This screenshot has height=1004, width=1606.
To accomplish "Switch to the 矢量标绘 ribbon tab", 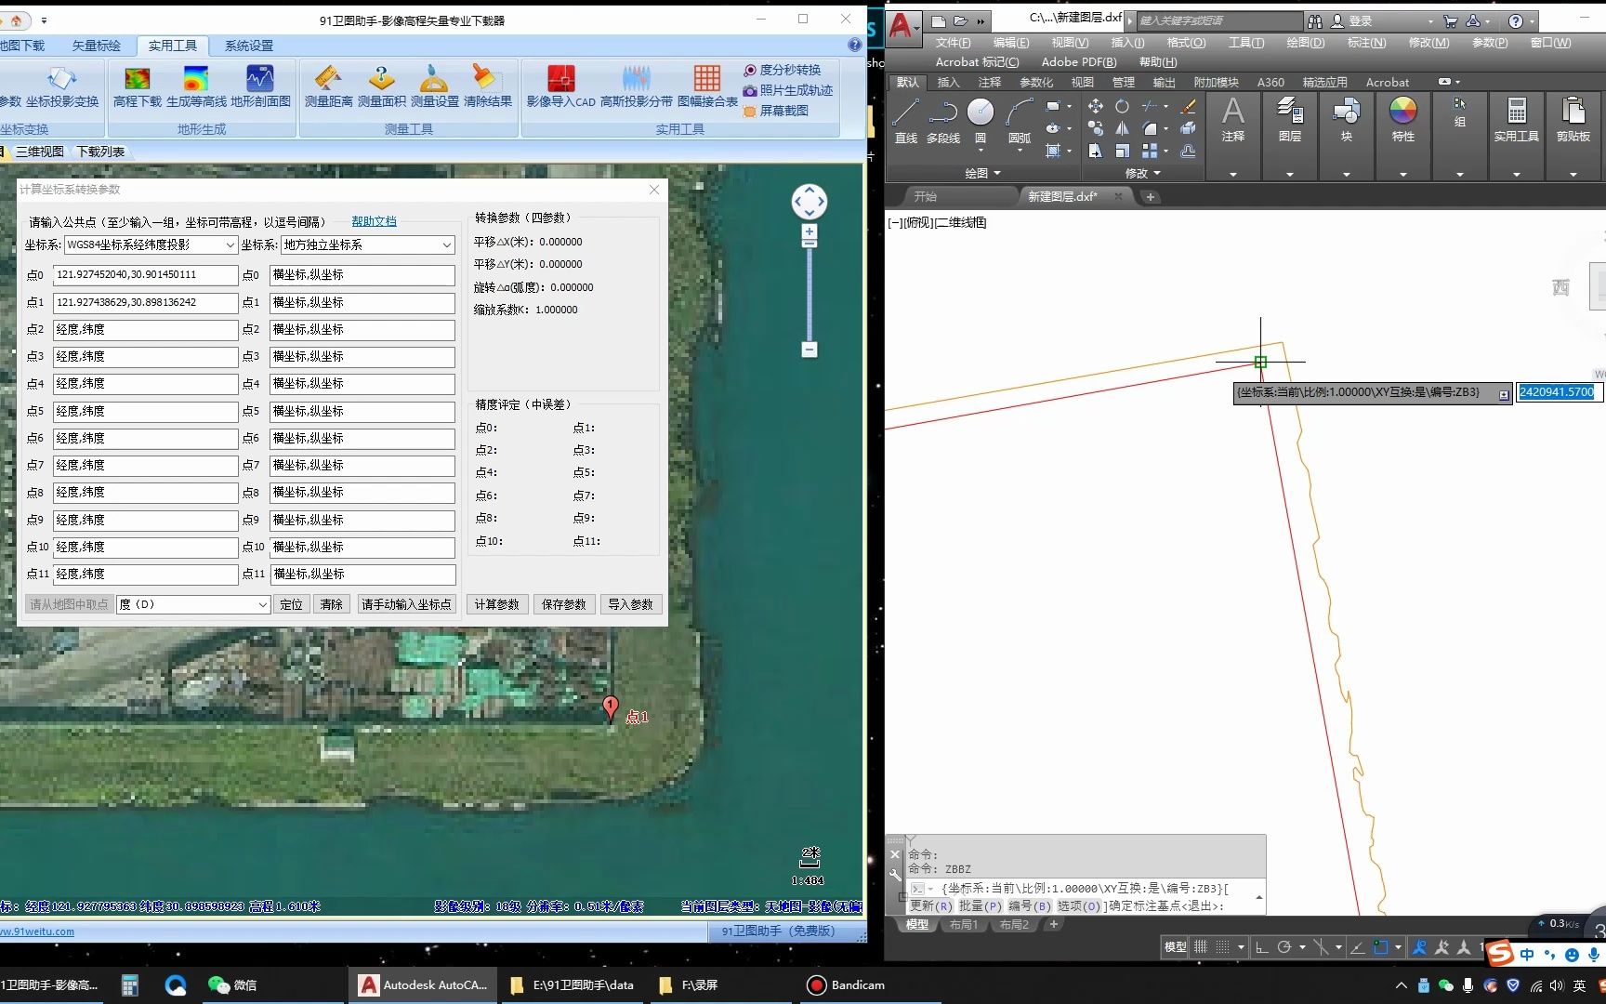I will coord(96,46).
